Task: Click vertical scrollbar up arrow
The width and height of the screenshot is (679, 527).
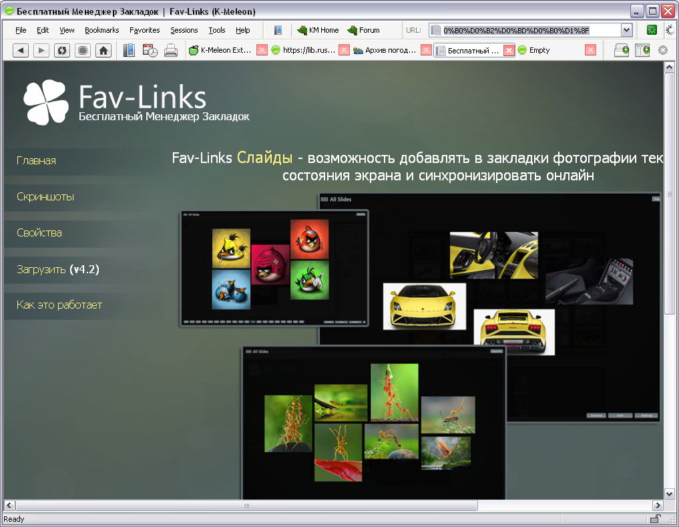Action: click(670, 67)
